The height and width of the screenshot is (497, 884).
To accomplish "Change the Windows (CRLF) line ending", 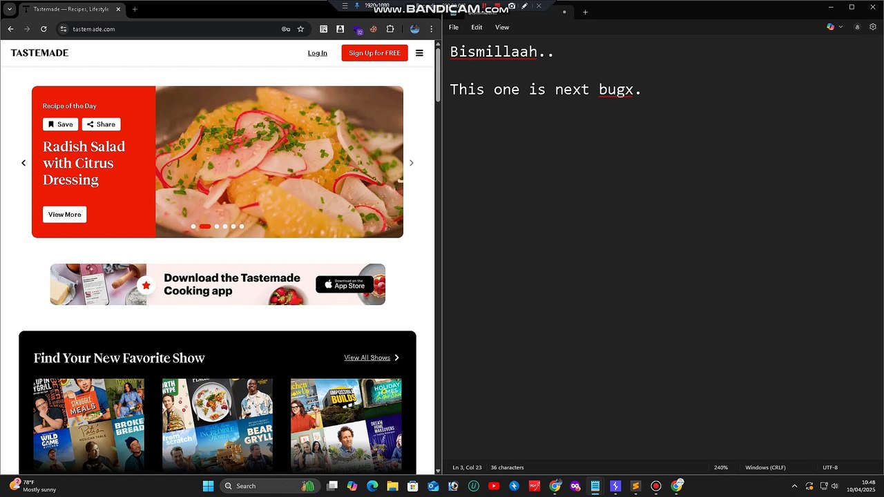I will pyautogui.click(x=765, y=467).
